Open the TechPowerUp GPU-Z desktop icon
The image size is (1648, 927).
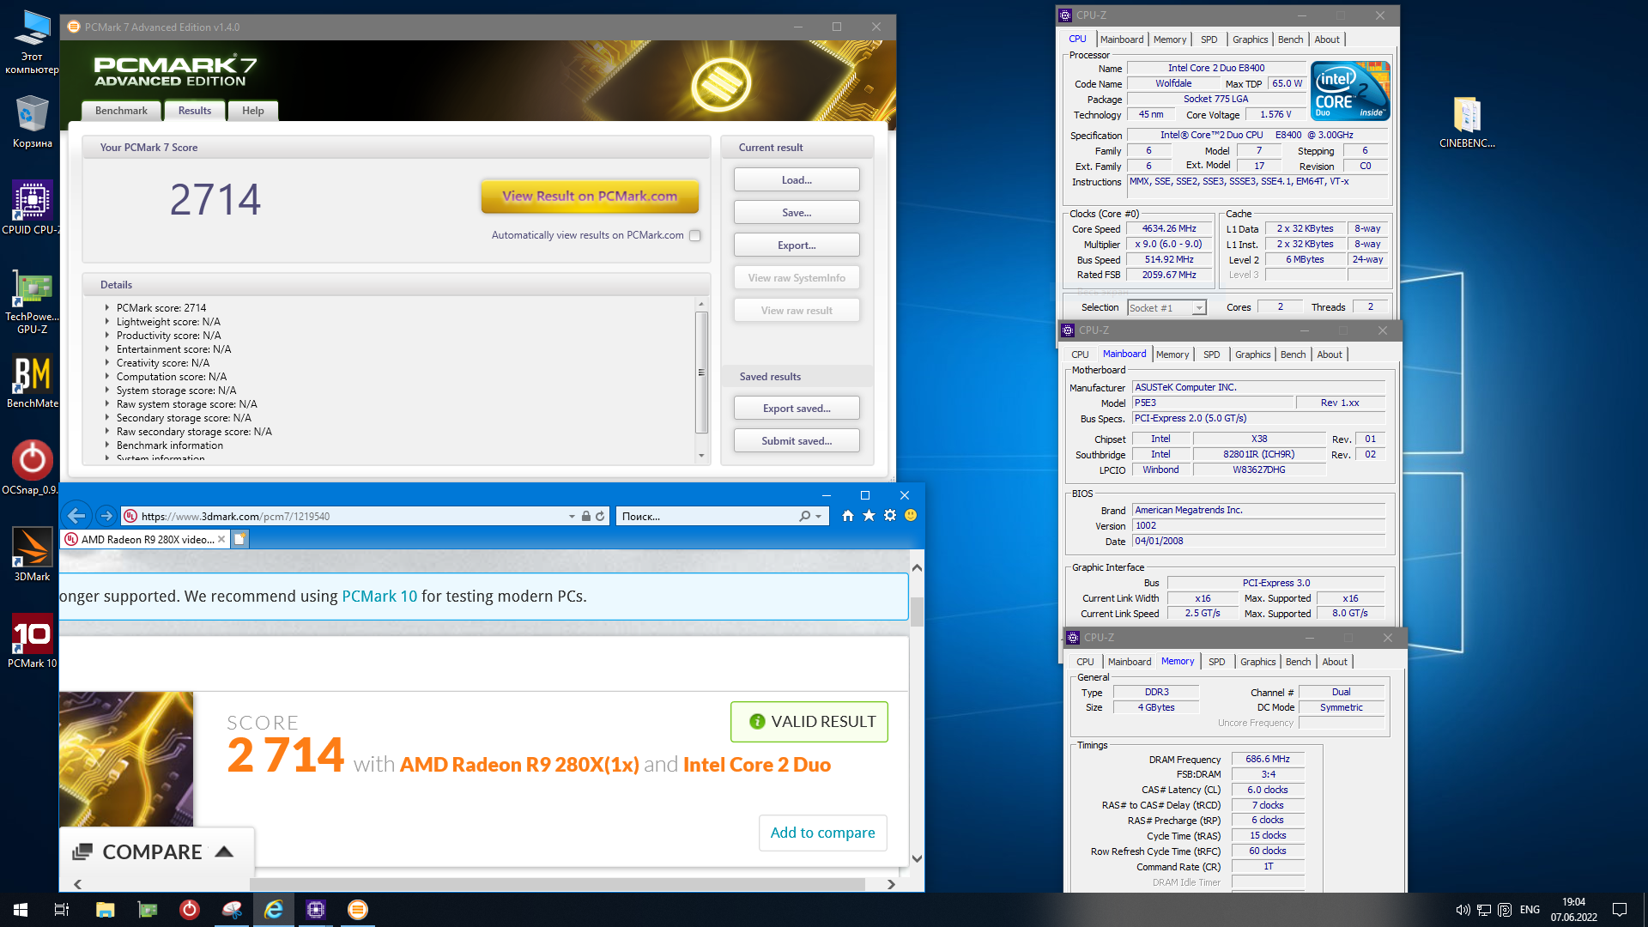(x=32, y=301)
